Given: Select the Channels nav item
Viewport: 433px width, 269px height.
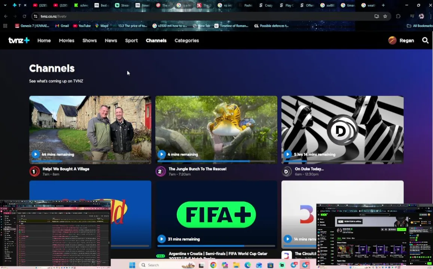Looking at the screenshot, I should 156,40.
